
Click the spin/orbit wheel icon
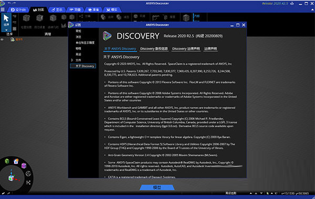(28, 173)
